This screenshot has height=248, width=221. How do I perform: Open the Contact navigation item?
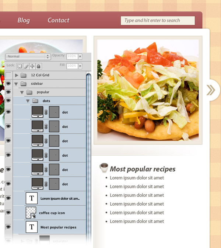click(59, 20)
